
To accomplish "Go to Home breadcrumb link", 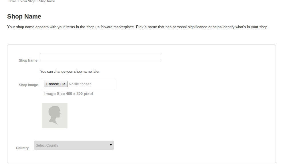I will coord(12,1).
